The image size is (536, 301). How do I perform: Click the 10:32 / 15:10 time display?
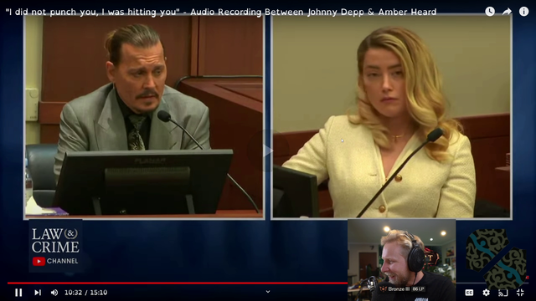[x=85, y=293]
